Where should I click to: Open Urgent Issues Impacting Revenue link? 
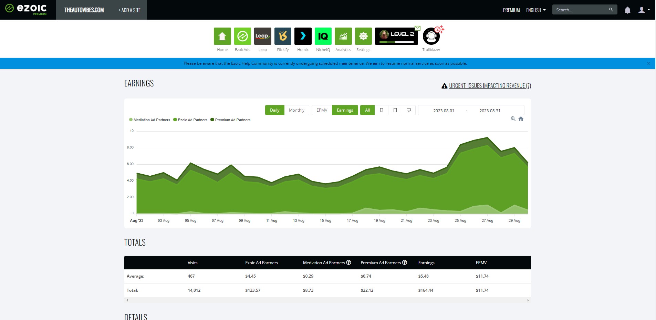click(490, 86)
